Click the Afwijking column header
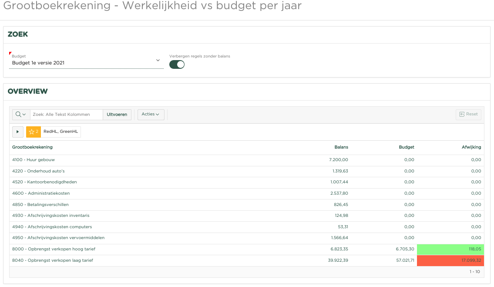Viewport: 494px width, 287px height. click(x=472, y=147)
